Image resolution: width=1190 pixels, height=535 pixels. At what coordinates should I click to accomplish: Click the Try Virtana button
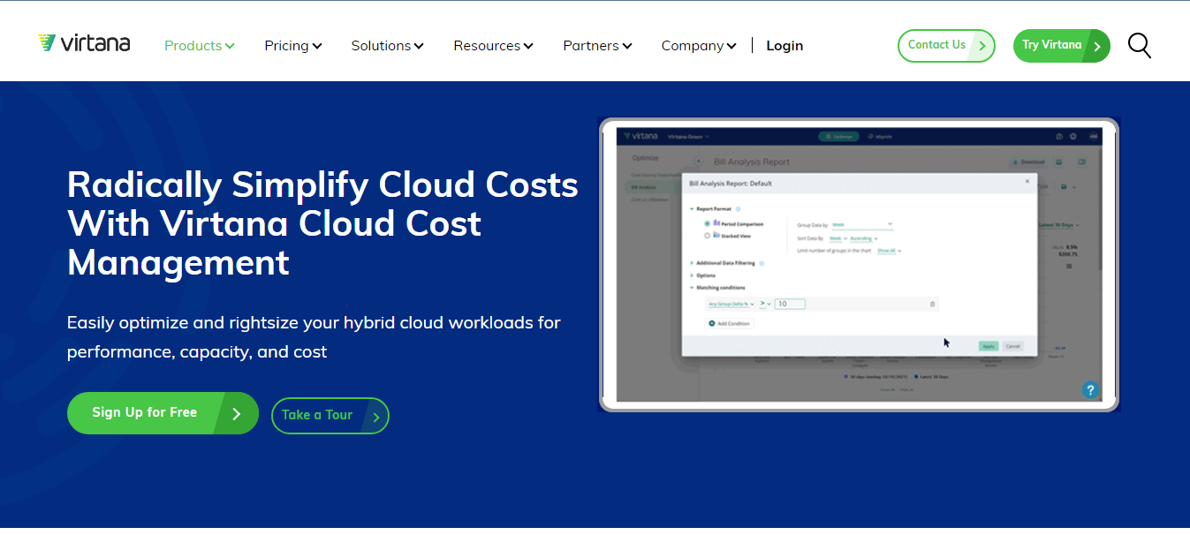pos(1062,46)
